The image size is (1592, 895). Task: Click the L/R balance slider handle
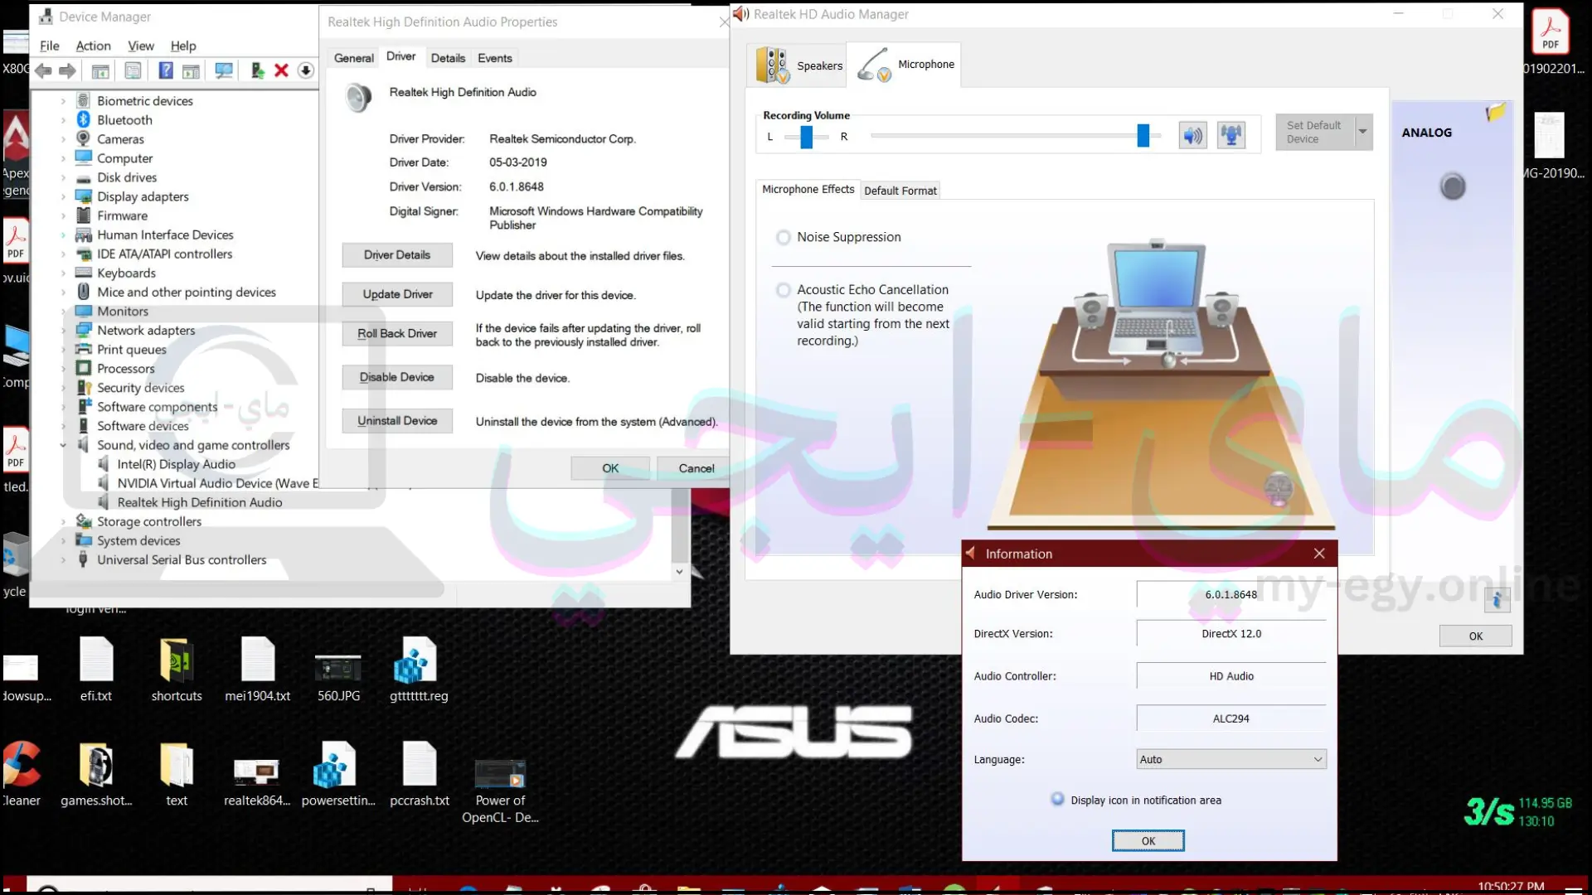coord(806,137)
